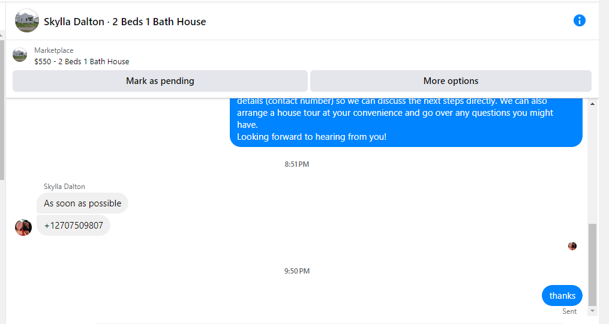Open the conversation information icon
609x324 pixels.
pos(579,20)
